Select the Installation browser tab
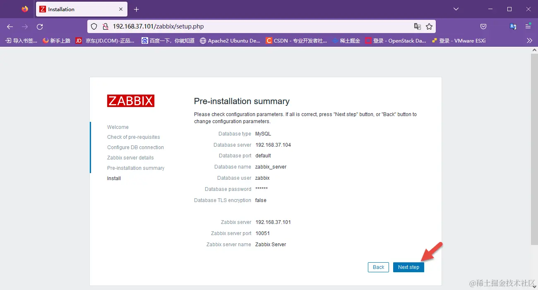 (x=81, y=9)
